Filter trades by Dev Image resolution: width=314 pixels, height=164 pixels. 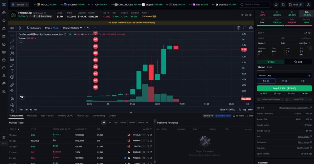coord(109,123)
